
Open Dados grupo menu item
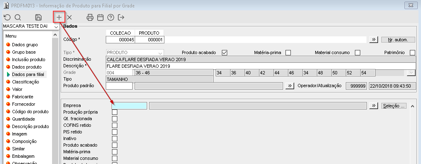pyautogui.click(x=25, y=45)
